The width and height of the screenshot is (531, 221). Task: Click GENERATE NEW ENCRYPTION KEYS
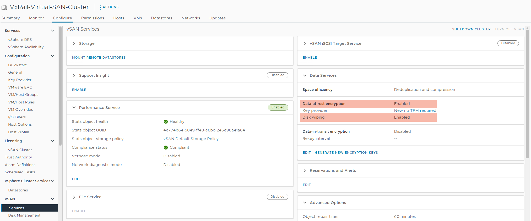coord(346,153)
